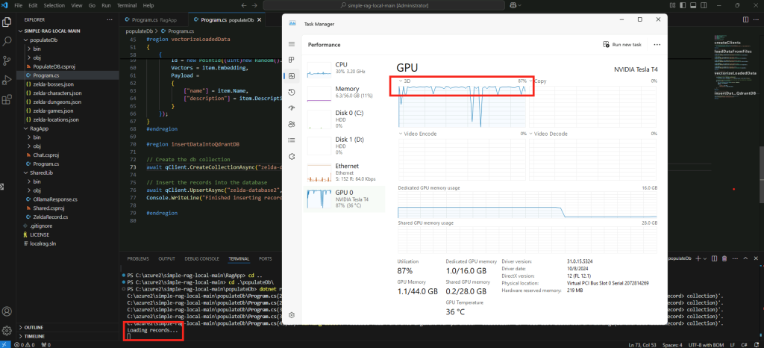764x348 pixels.
Task: Select Ethernet in Task Manager performance list
Action: coord(344,172)
